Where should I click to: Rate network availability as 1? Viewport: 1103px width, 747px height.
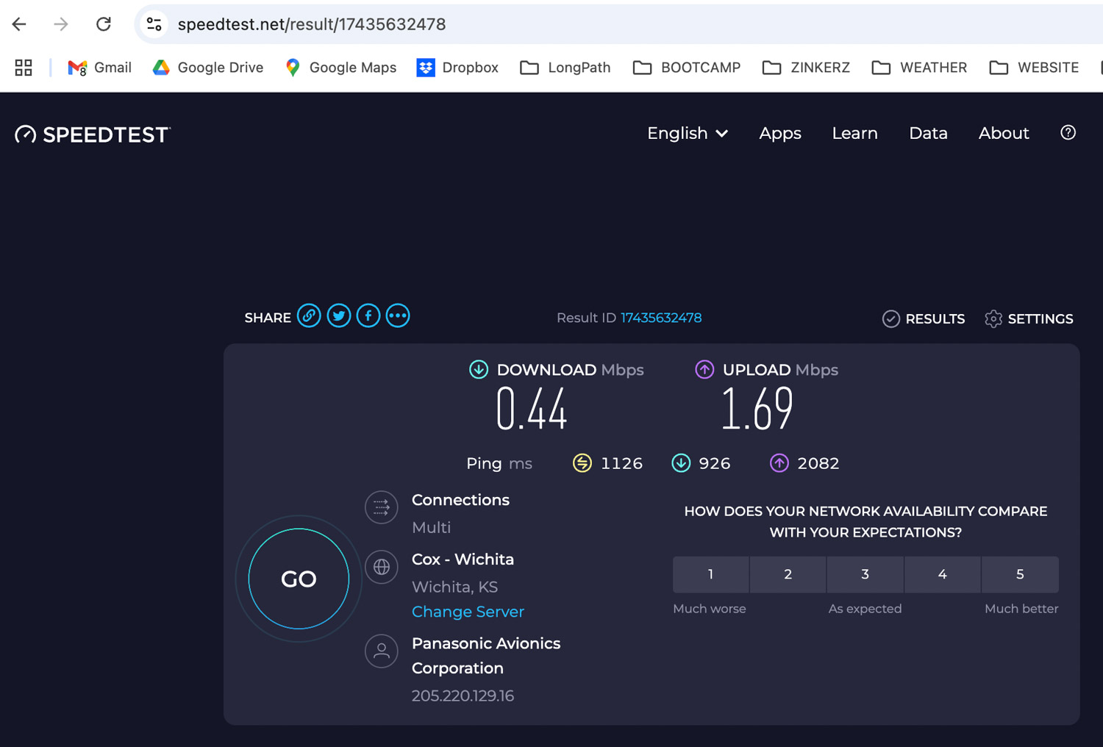pyautogui.click(x=710, y=574)
